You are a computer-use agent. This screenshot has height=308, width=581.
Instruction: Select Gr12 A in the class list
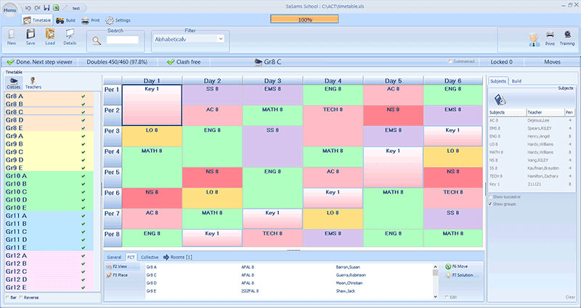tap(49, 256)
